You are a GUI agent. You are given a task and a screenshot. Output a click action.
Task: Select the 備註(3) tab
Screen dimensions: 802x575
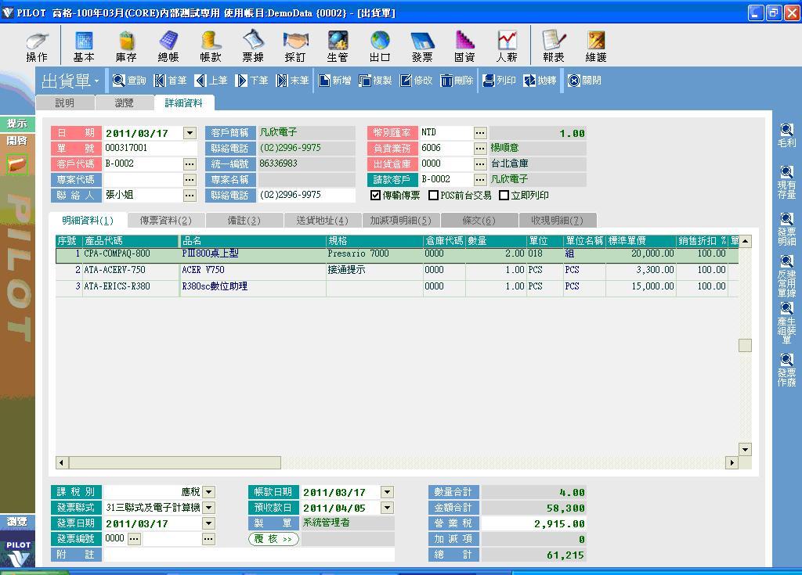[244, 221]
